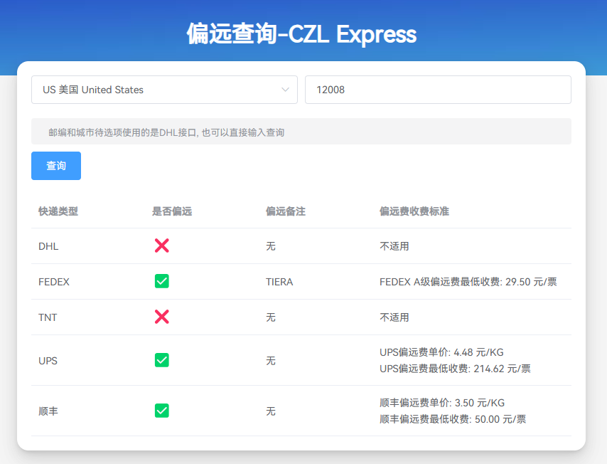Click the 快递类型 column header

pos(58,211)
